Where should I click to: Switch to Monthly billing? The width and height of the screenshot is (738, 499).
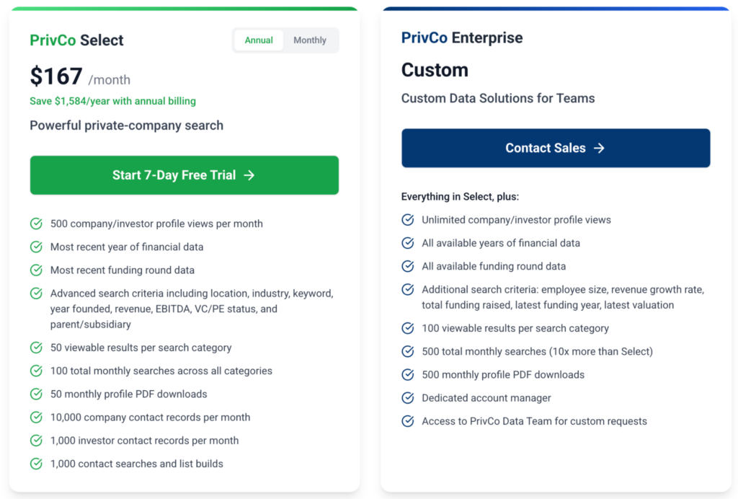pos(310,40)
